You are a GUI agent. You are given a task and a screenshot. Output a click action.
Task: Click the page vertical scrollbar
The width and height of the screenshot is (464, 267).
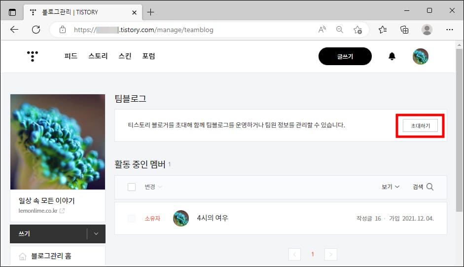(x=459, y=130)
